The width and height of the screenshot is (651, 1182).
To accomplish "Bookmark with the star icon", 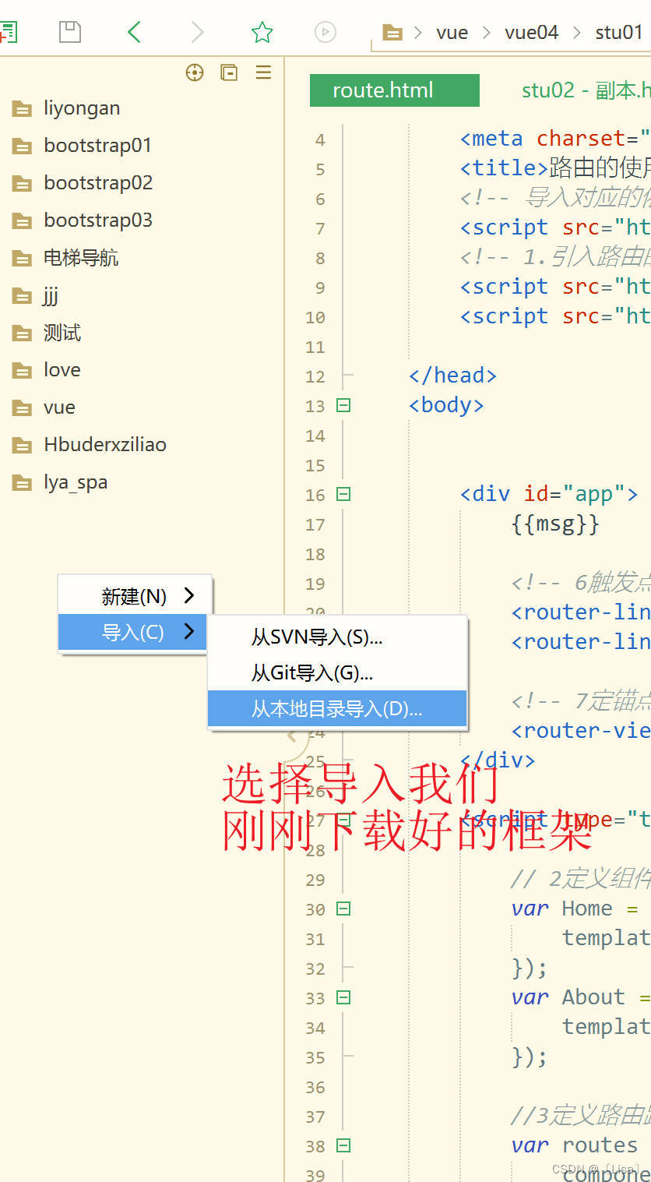I will click(262, 32).
